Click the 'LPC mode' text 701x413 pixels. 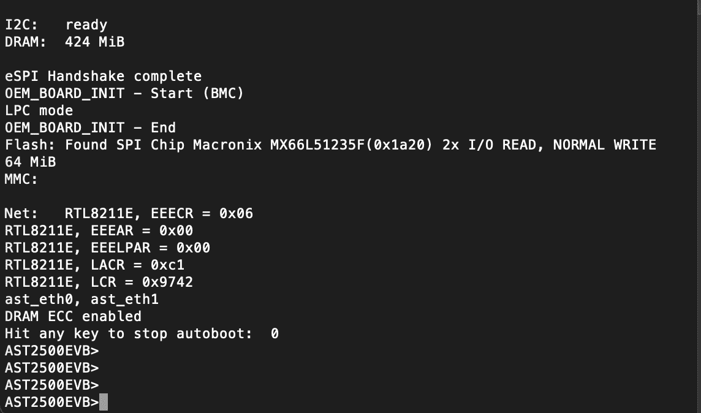[39, 110]
